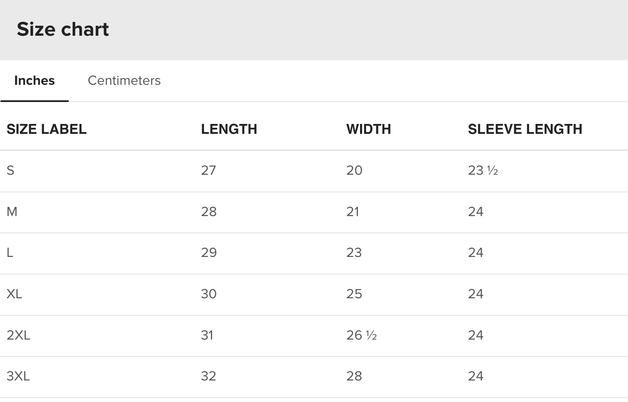Click length value 32 in 3XL row

tap(209, 376)
